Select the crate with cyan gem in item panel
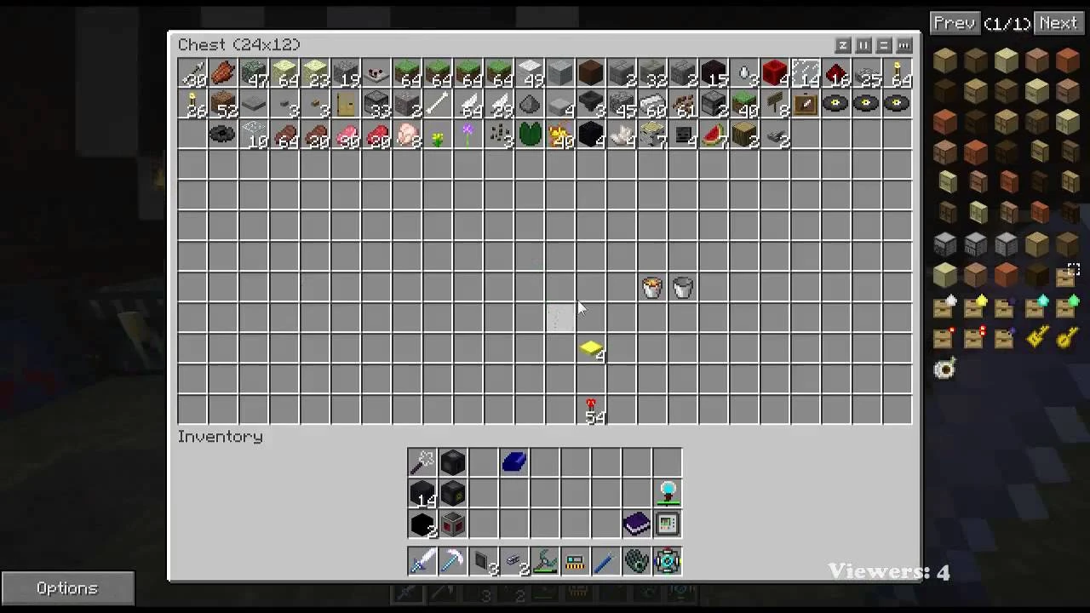 (1036, 306)
